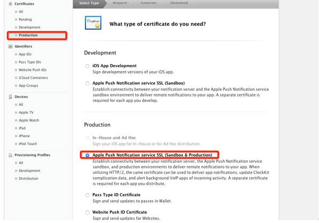
Task: Open iCloud Containers identifiers
Action: [33, 77]
